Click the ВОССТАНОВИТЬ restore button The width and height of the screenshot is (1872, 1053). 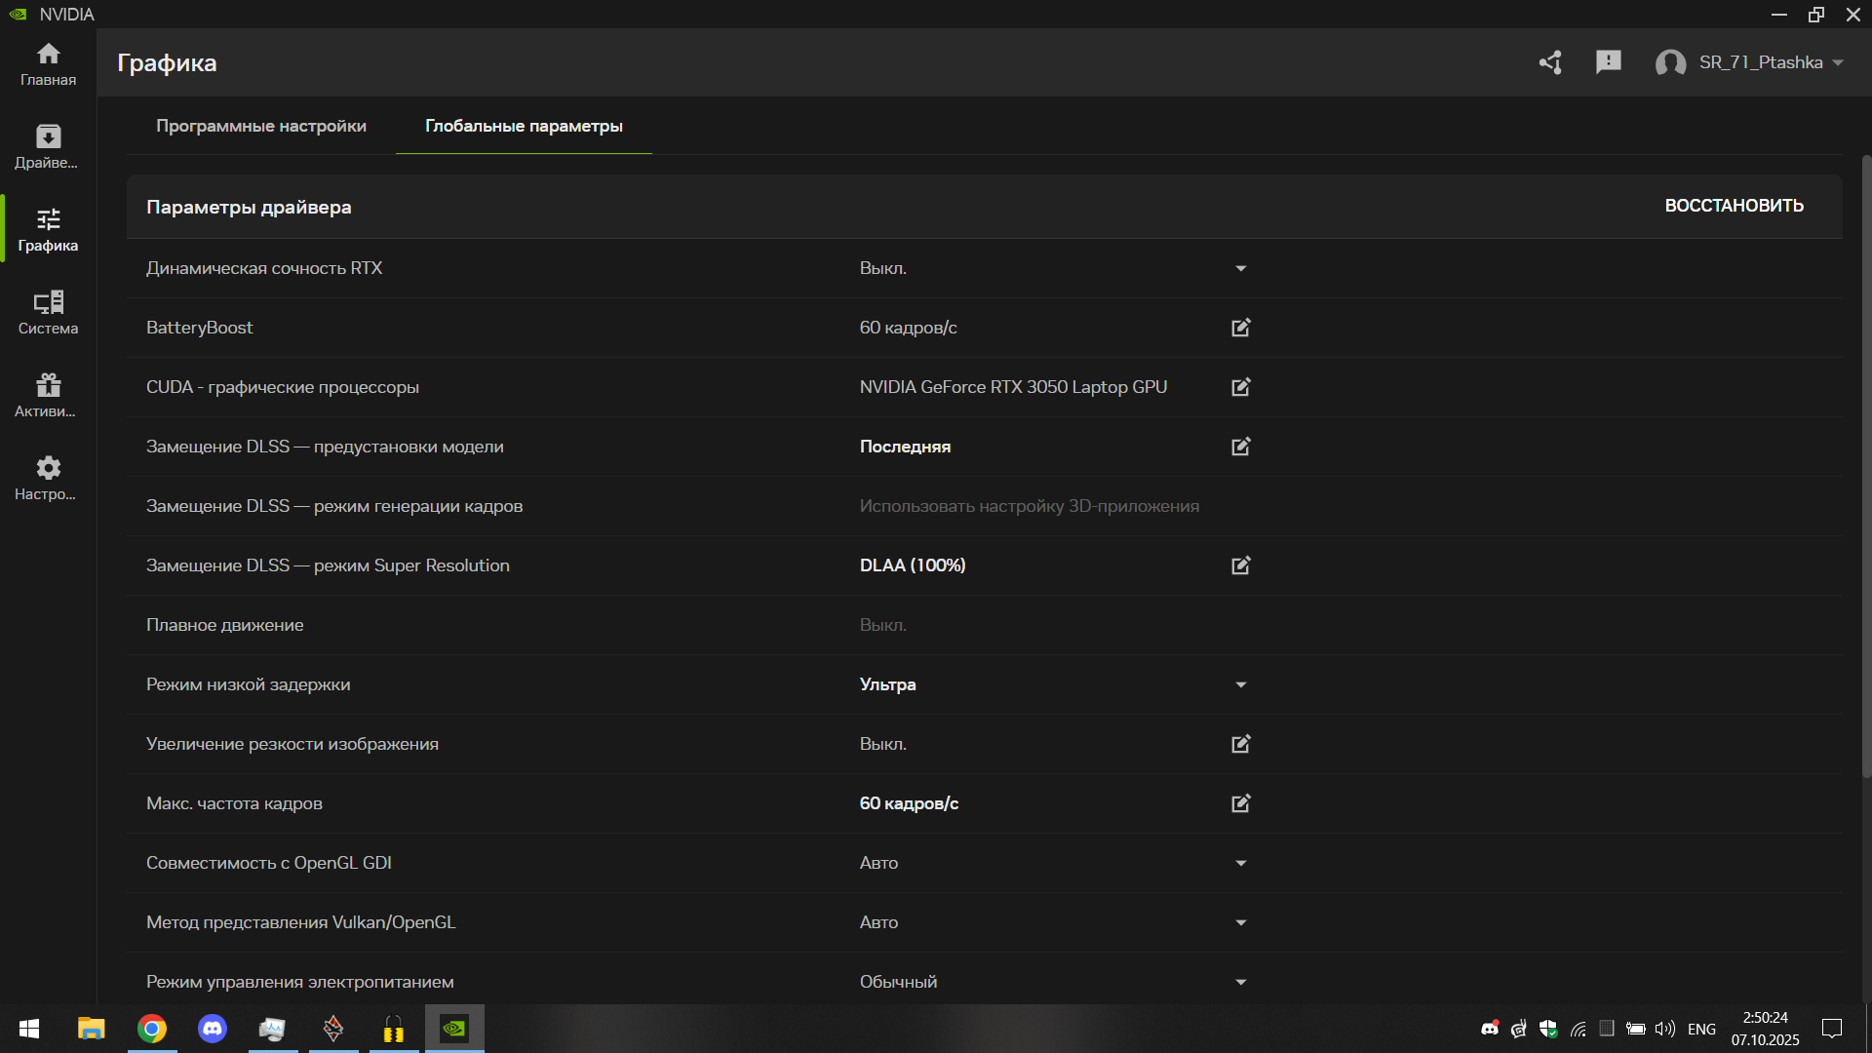click(1734, 206)
